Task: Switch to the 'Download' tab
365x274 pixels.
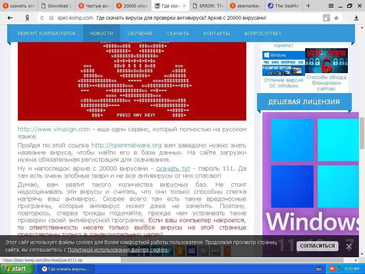Action: (57, 6)
